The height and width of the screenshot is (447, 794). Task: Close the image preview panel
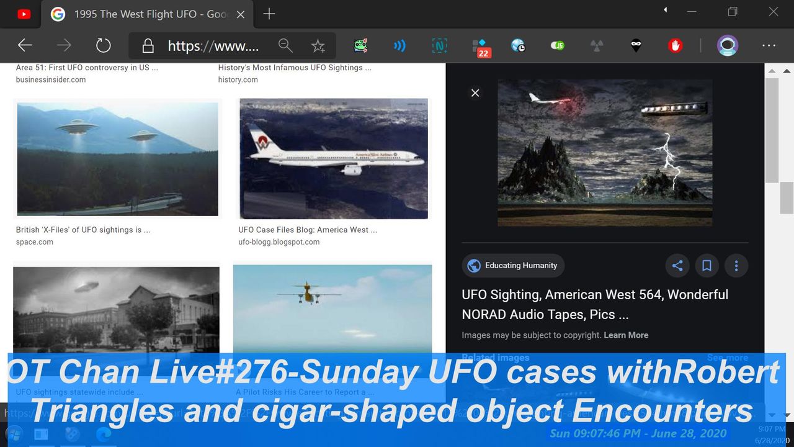pos(475,93)
